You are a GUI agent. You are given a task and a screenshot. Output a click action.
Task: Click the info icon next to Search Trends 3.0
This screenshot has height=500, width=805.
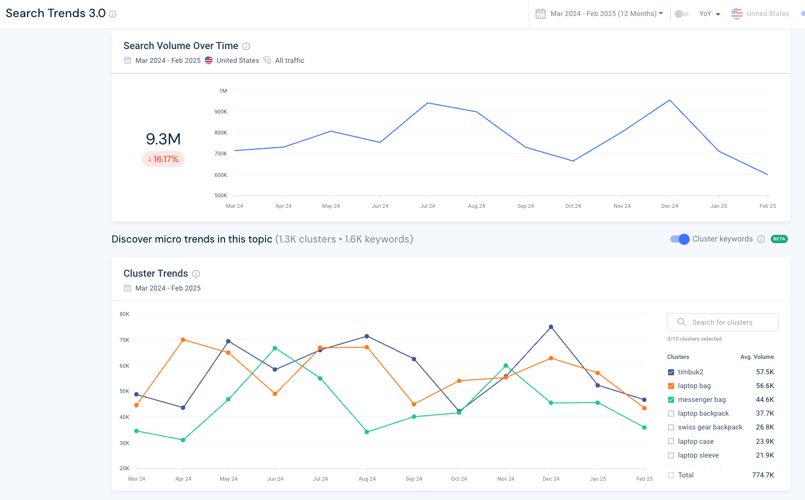114,14
